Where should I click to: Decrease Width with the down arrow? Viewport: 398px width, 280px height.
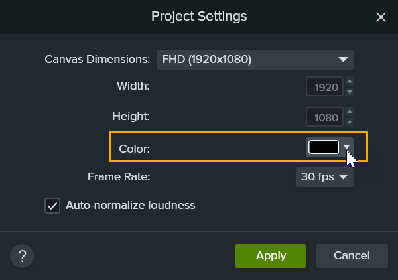[x=350, y=92]
